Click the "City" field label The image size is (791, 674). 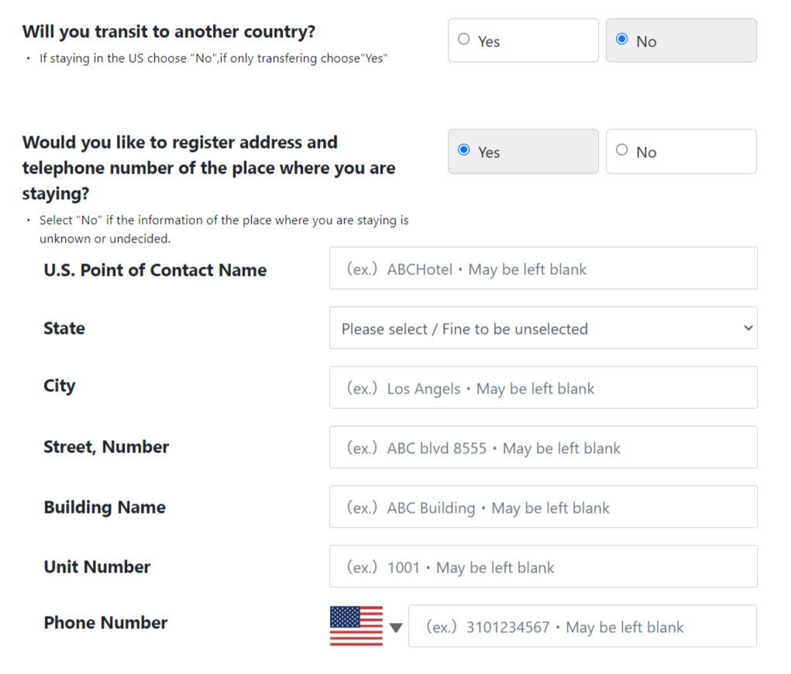(60, 386)
